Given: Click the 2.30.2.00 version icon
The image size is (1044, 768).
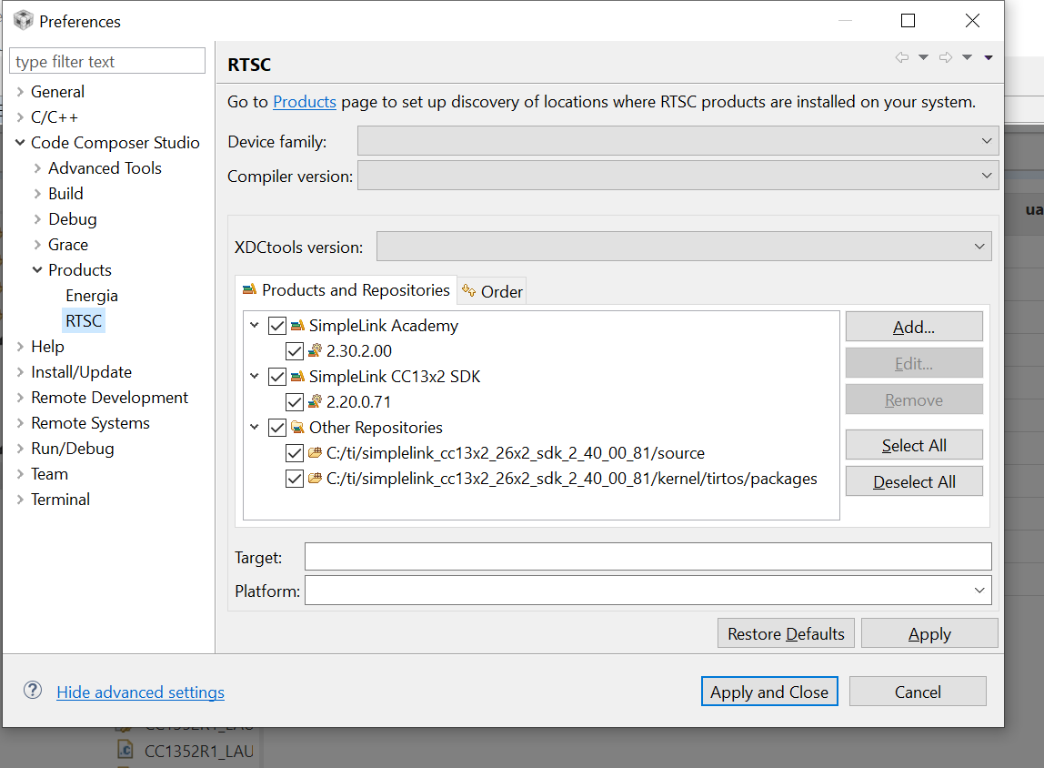Looking at the screenshot, I should click(315, 351).
